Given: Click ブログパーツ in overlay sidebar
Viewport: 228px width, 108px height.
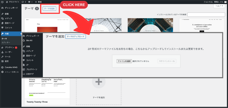Looking at the screenshot, I should coord(31,70).
